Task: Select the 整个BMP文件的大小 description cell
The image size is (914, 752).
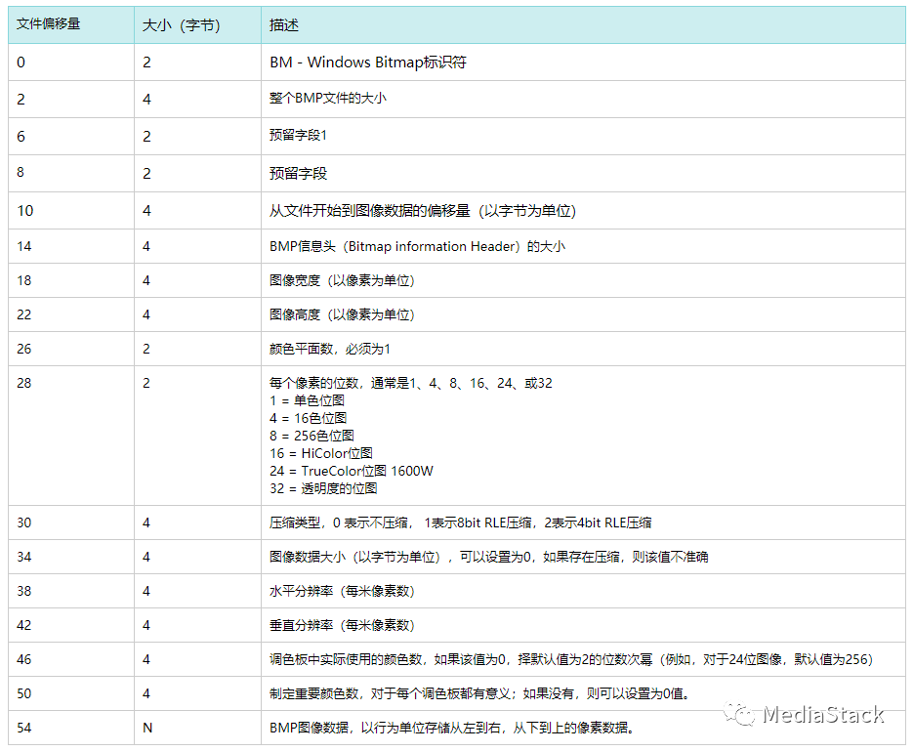Action: [328, 99]
